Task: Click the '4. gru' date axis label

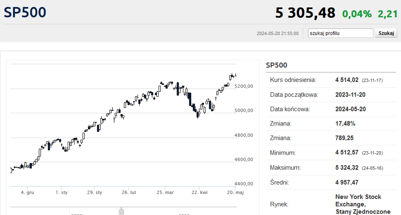Action: pos(27,192)
